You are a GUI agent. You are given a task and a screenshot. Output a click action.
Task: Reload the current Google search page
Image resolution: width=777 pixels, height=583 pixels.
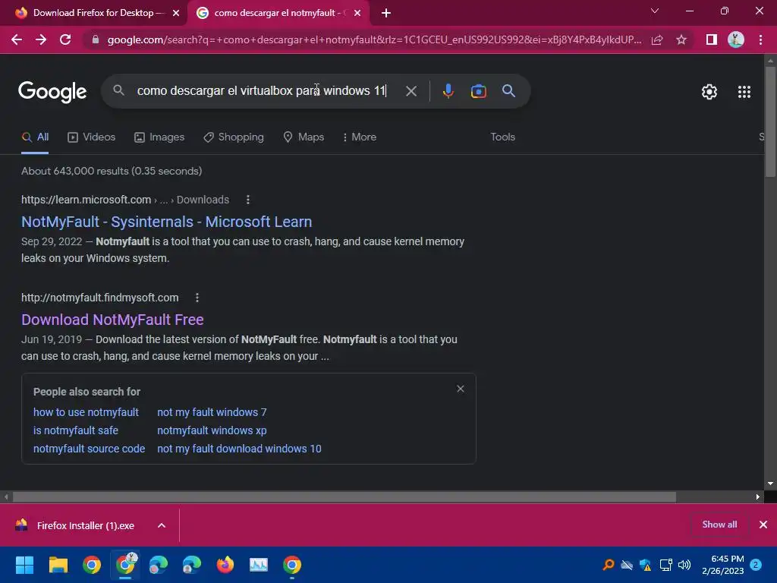click(x=65, y=39)
